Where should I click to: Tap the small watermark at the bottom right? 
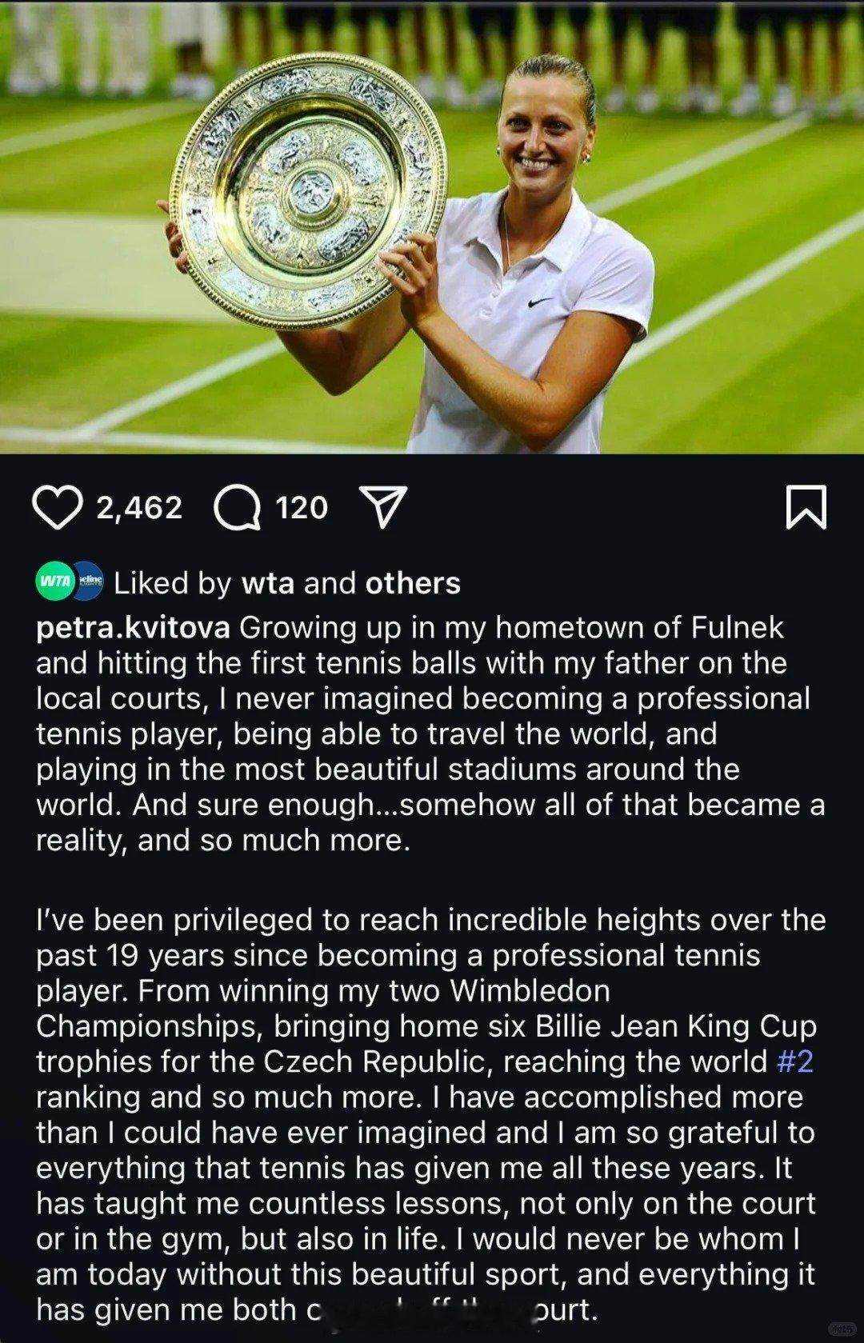coord(842,1329)
